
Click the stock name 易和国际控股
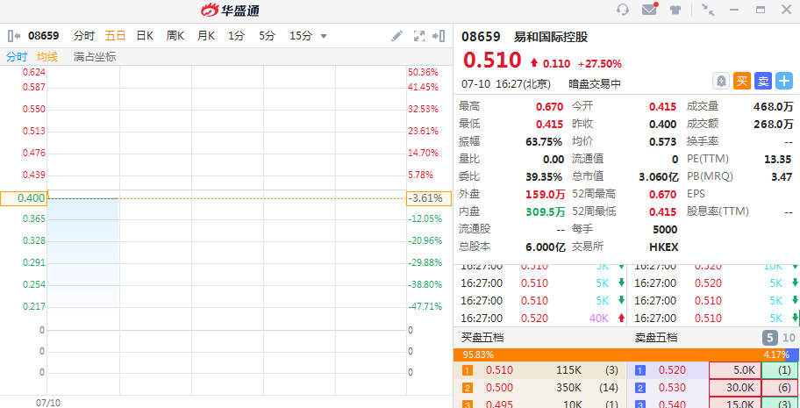point(551,37)
